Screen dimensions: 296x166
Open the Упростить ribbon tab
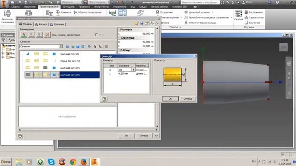click(x=30, y=7)
